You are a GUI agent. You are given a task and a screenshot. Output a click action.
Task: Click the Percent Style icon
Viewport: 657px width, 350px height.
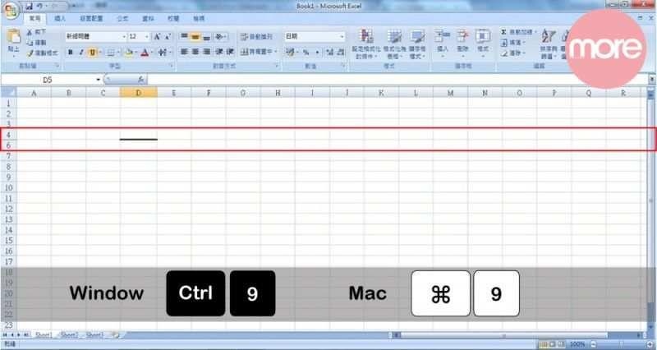[306, 52]
